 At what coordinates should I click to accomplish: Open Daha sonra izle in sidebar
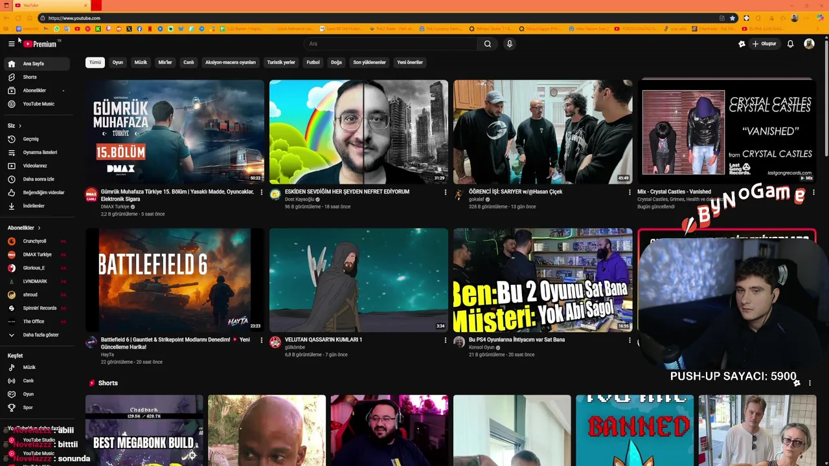pyautogui.click(x=37, y=179)
